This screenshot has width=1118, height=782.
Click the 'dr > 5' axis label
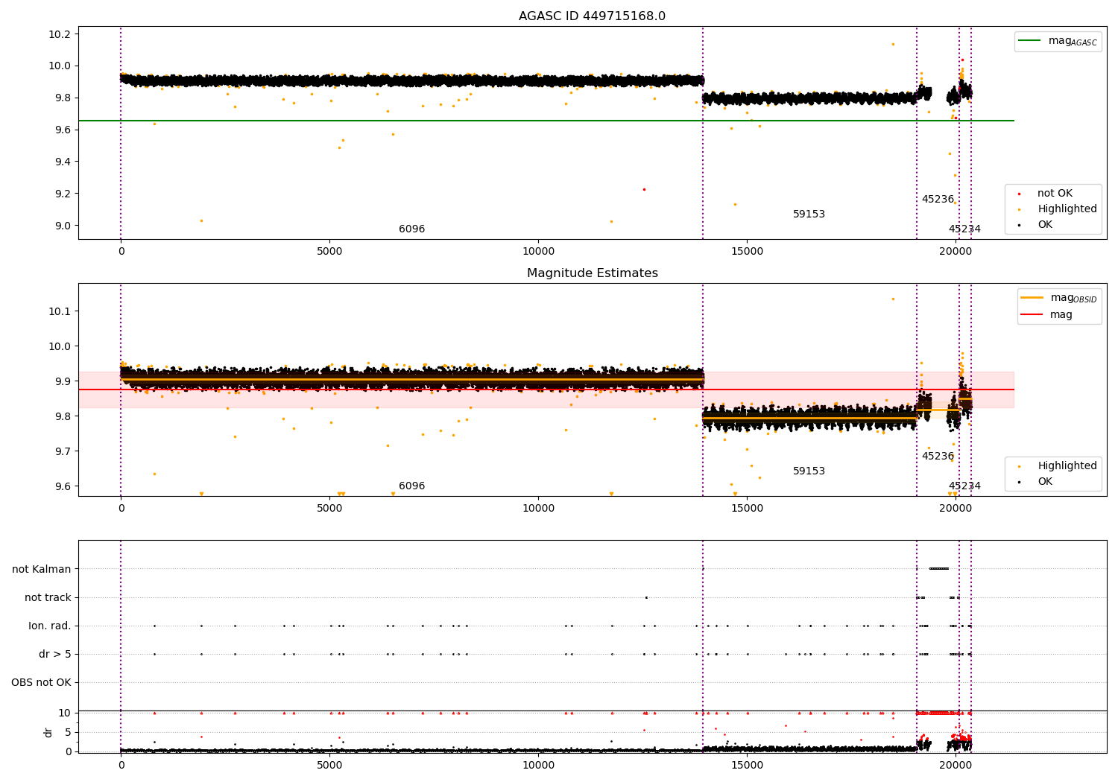[55, 655]
